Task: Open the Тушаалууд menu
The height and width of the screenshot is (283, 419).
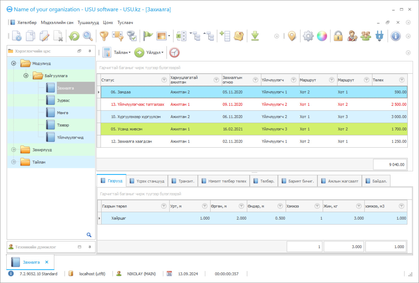Action: point(88,23)
